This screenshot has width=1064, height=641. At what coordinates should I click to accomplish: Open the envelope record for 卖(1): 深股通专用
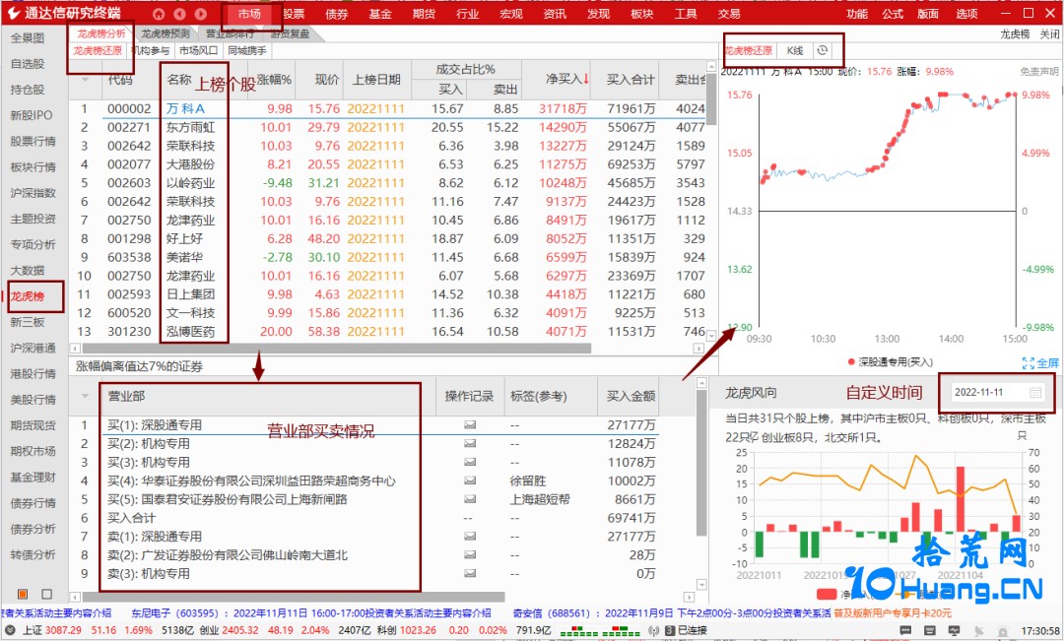pyautogui.click(x=470, y=536)
